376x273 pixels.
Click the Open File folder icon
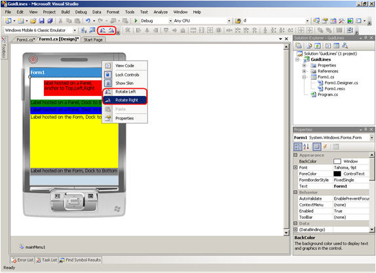coord(33,21)
